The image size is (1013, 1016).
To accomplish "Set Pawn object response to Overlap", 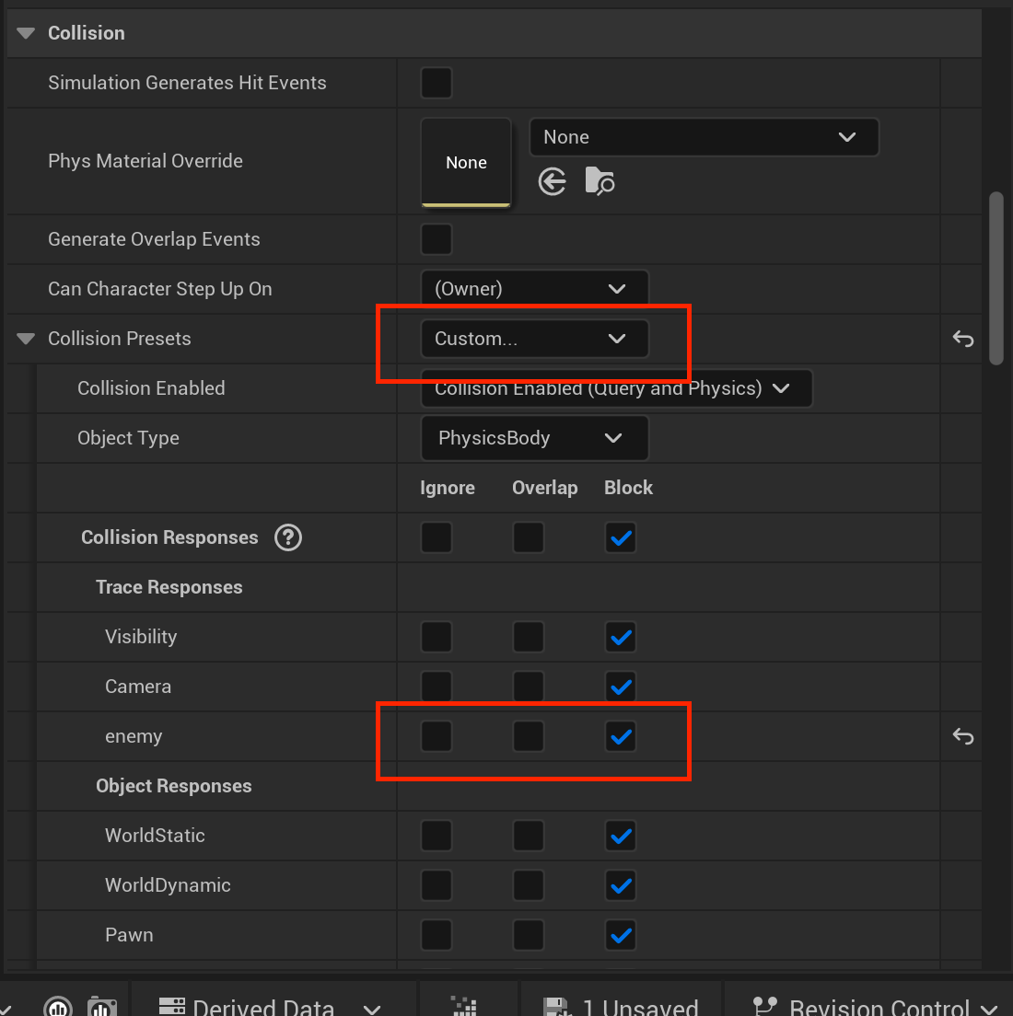I will click(529, 936).
